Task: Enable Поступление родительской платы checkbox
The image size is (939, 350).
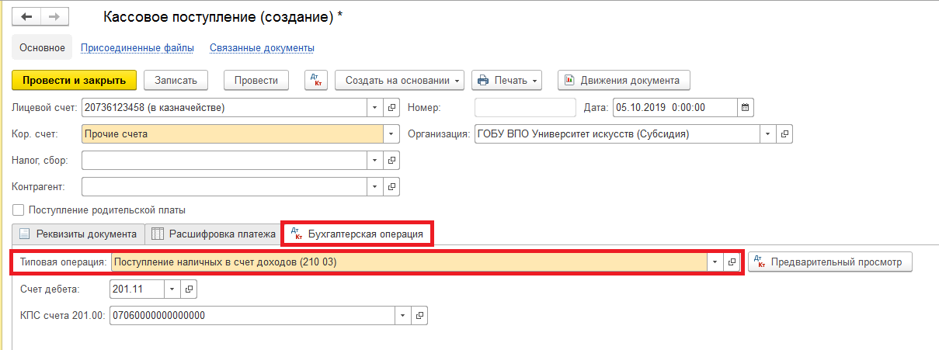Action: [x=18, y=210]
